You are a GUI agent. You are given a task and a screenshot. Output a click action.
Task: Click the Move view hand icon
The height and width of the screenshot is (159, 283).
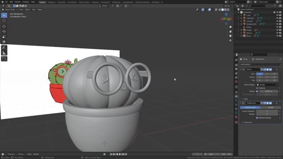tap(230, 31)
